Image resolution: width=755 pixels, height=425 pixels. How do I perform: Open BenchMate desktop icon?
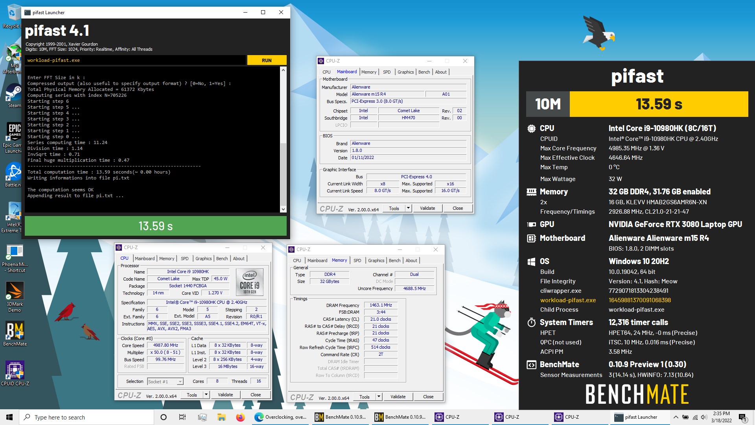click(x=15, y=334)
